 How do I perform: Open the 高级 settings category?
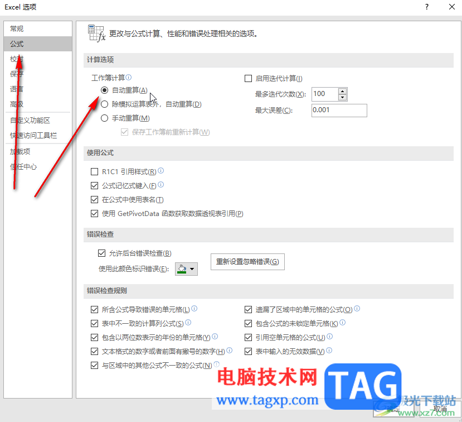click(x=38, y=104)
